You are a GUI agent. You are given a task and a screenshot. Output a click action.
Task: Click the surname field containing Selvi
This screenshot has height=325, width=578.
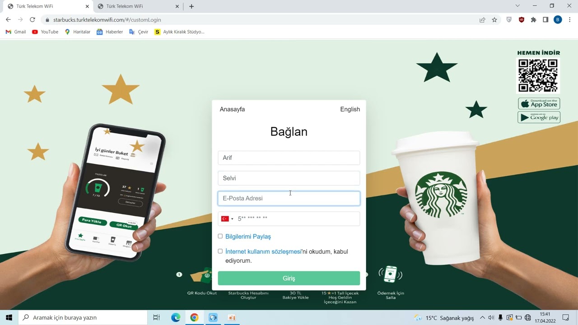(x=289, y=178)
